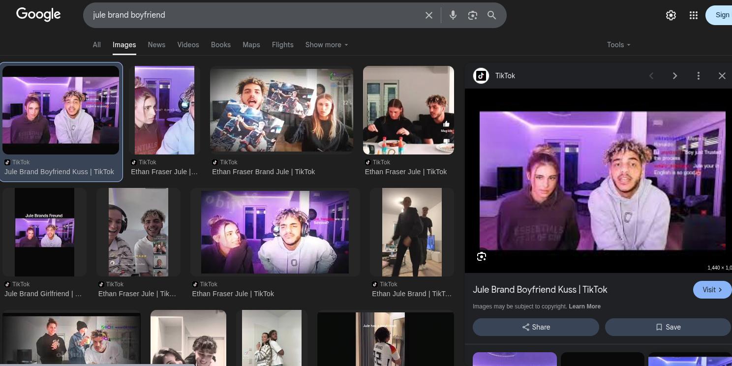
Task: Expand the Tools dropdown
Action: [x=619, y=45]
